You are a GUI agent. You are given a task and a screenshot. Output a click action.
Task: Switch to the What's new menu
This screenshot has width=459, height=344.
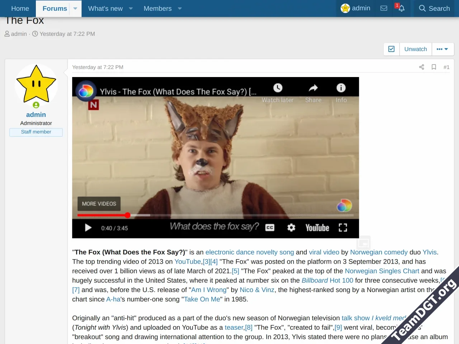(105, 8)
